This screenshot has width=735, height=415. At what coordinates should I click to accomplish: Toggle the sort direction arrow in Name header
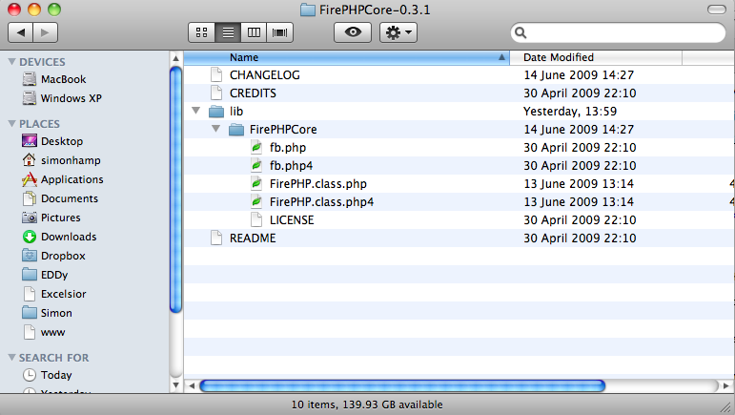[501, 57]
